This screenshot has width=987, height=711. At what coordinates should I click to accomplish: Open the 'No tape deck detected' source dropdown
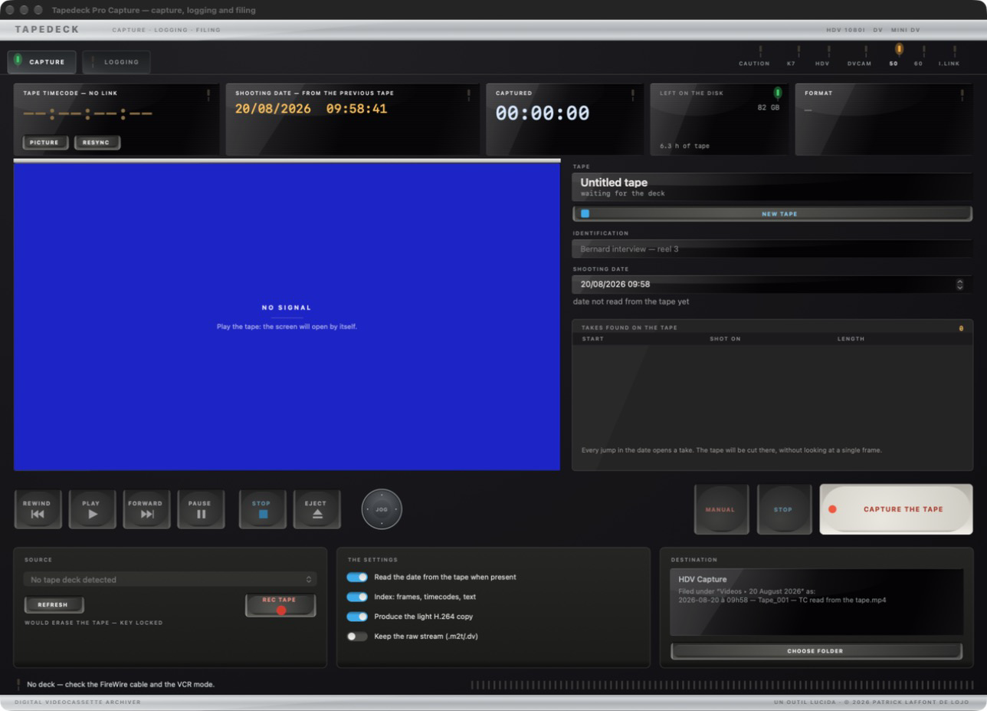[169, 580]
